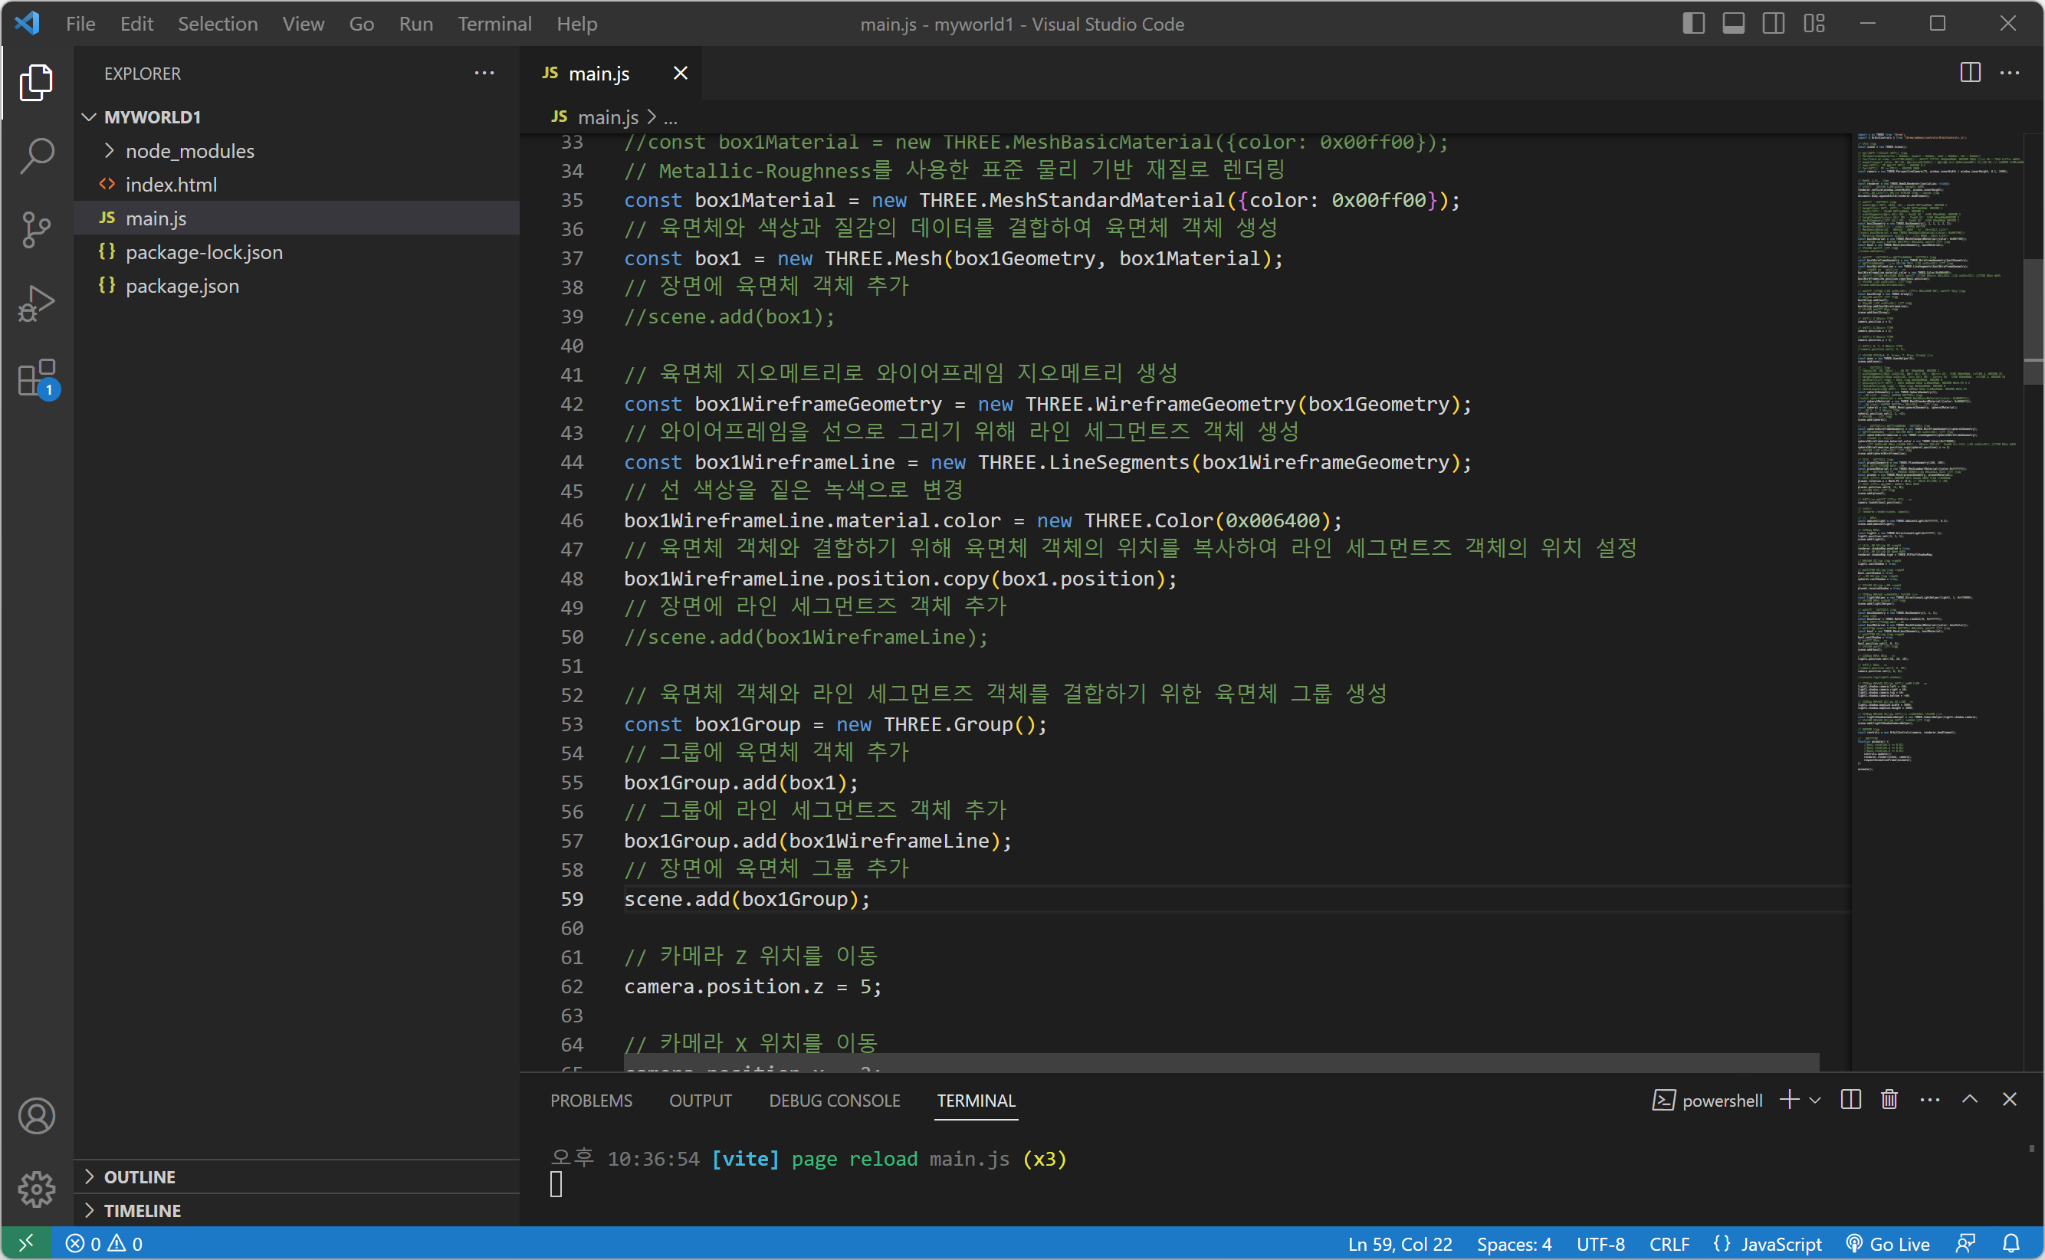
Task: Toggle secondary side bar visibility
Action: 1774,23
